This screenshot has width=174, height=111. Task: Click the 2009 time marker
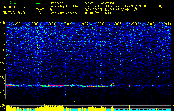(151, 24)
